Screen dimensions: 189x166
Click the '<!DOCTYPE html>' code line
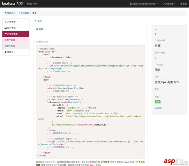click(x=47, y=49)
